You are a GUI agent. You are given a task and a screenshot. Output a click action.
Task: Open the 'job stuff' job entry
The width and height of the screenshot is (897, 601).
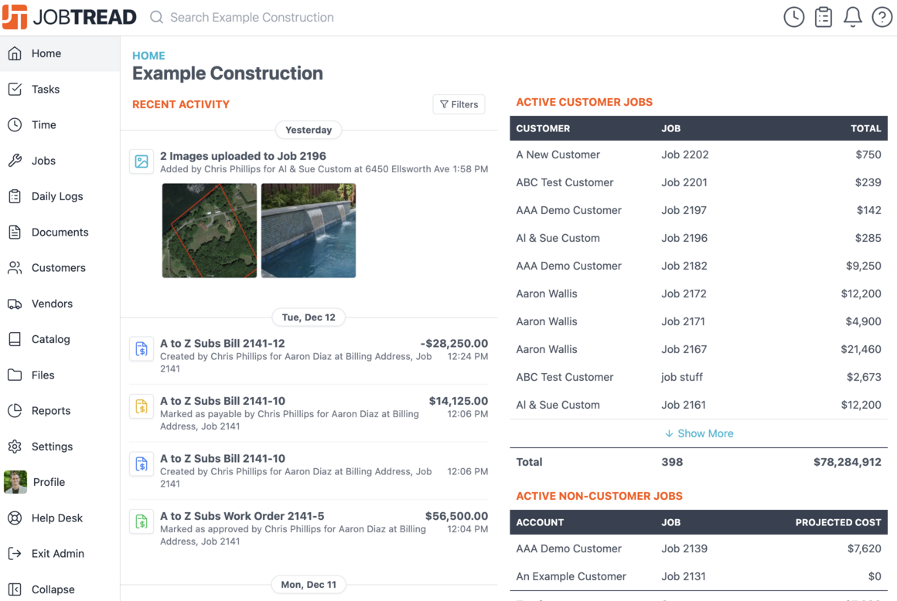click(x=682, y=377)
